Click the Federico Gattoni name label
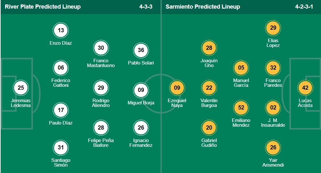 61,83
